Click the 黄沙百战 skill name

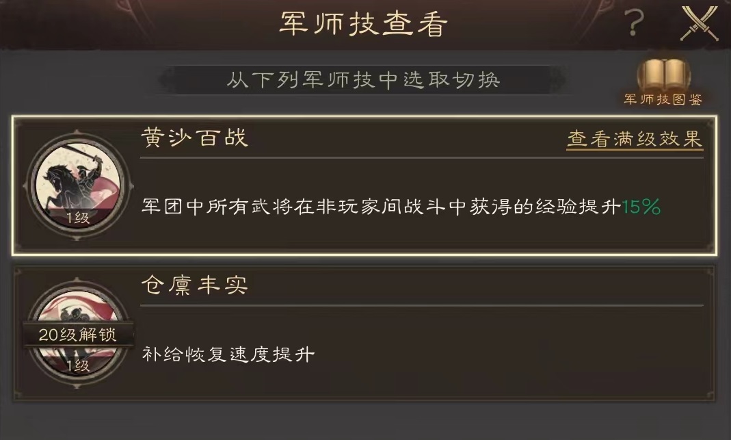coord(194,138)
